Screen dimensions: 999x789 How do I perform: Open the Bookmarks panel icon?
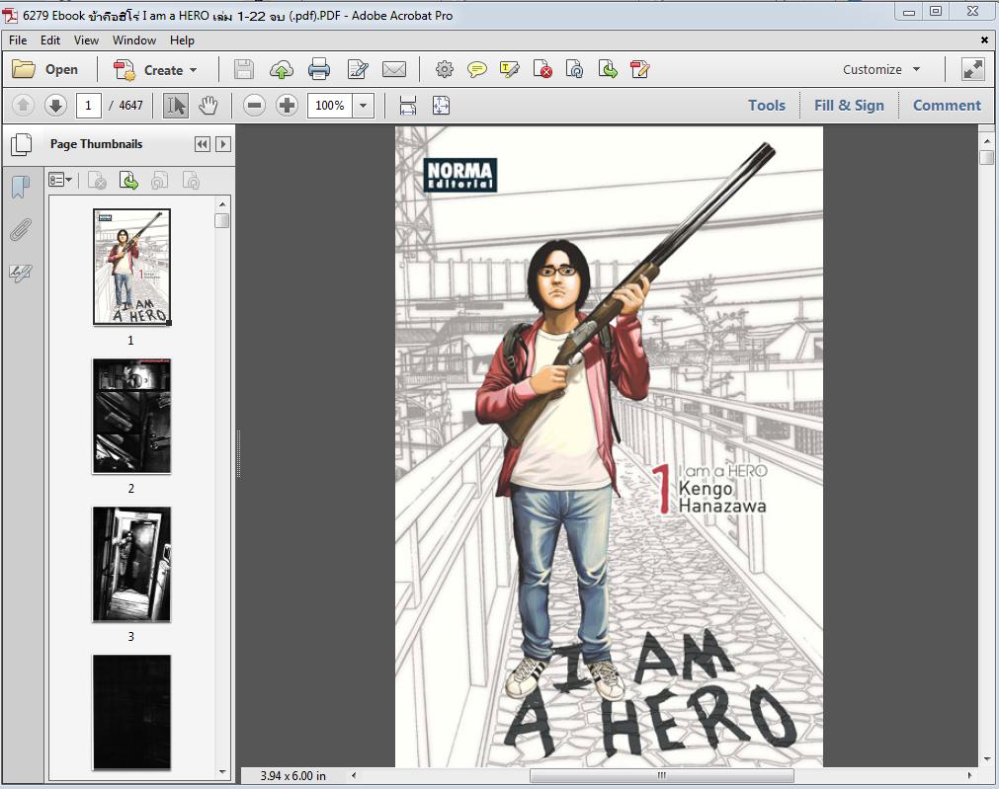pos(21,188)
